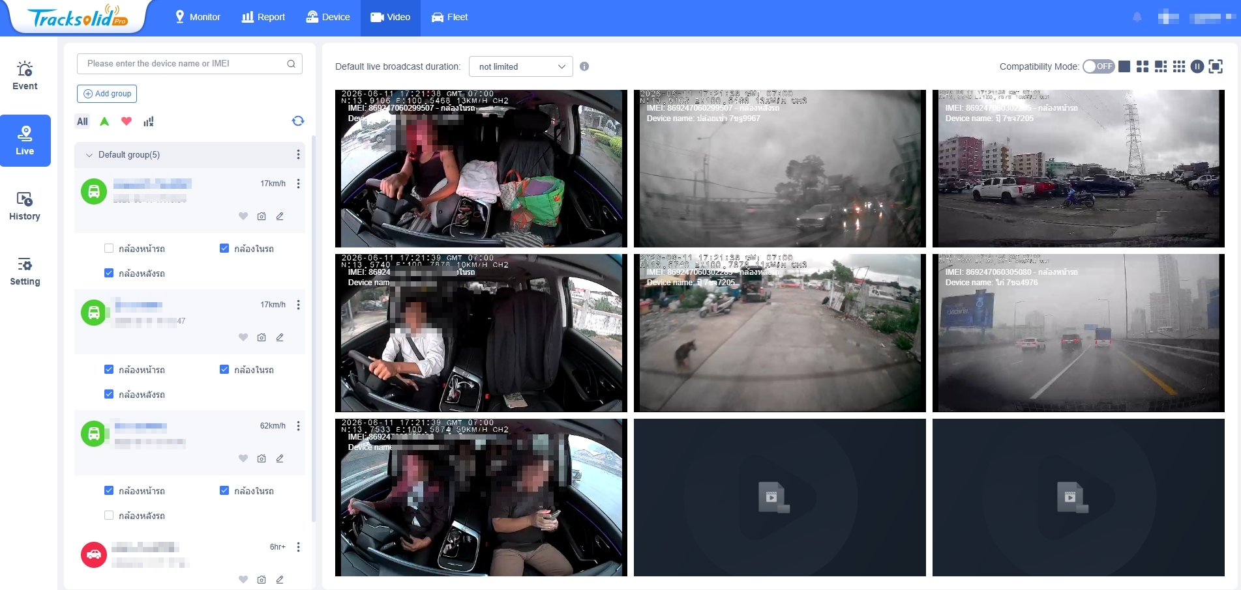Open the Video menu
1241x590 pixels.
(x=391, y=17)
